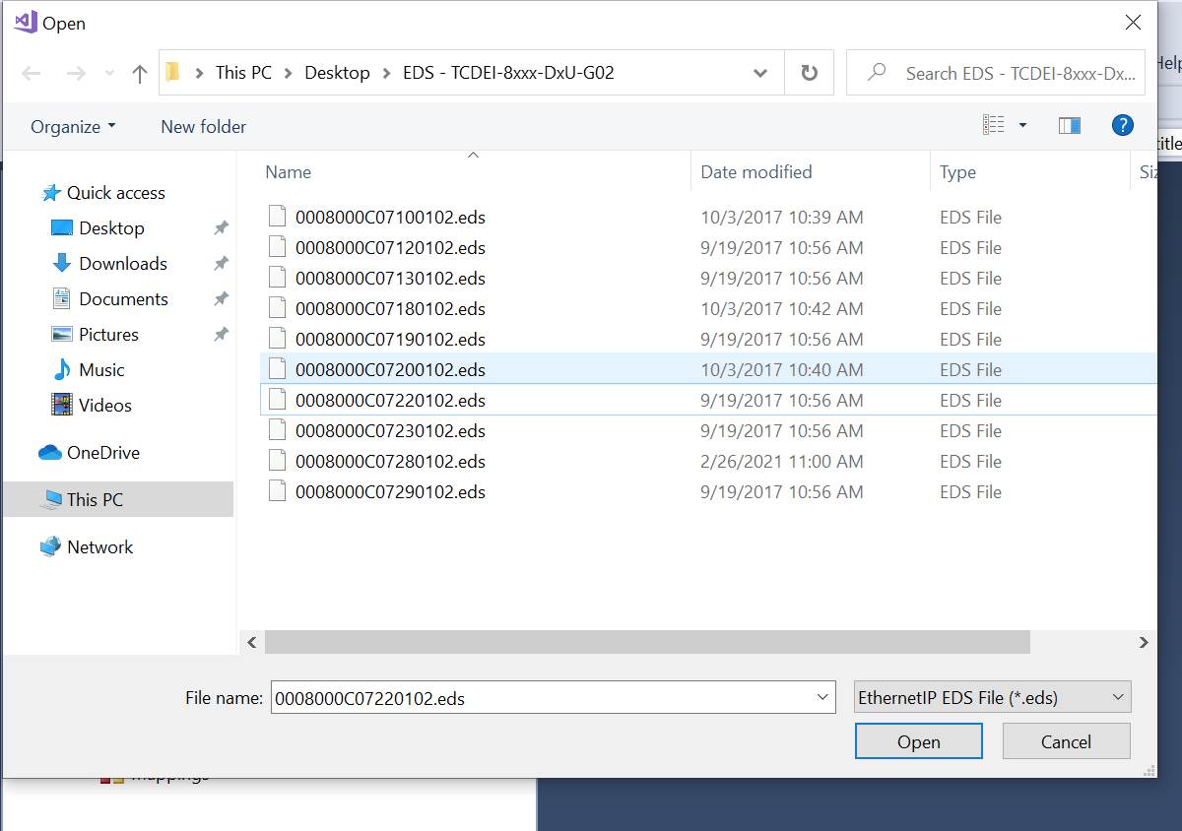Go up one folder level
The image size is (1182, 831).
pyautogui.click(x=139, y=73)
